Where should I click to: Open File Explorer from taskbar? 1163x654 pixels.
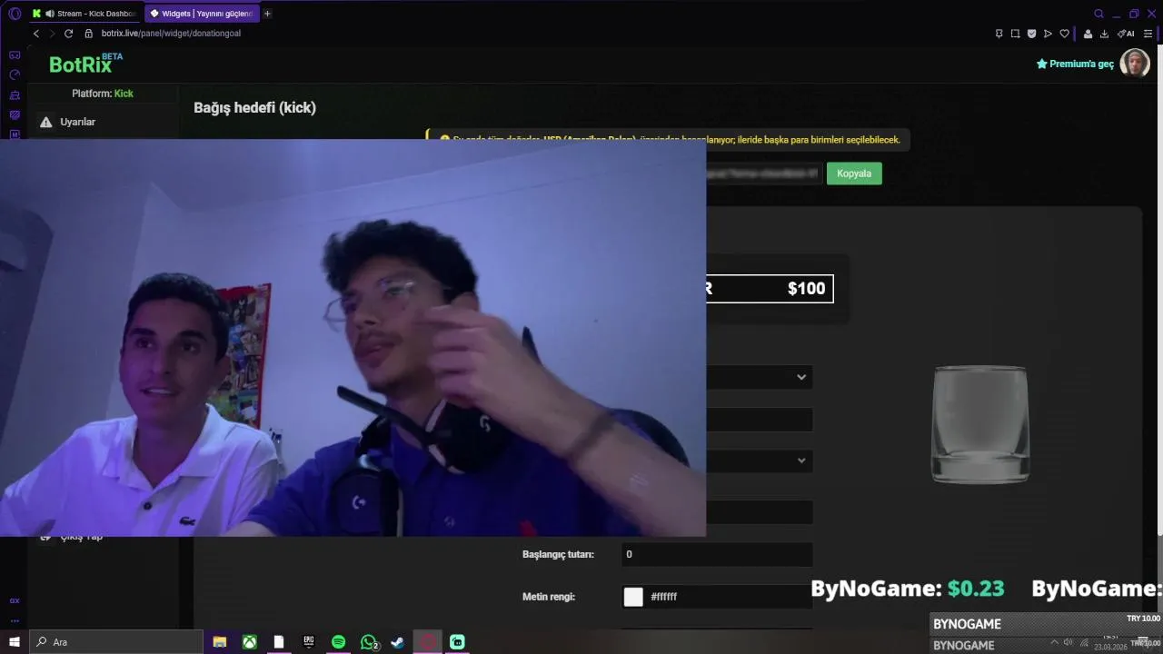point(219,642)
